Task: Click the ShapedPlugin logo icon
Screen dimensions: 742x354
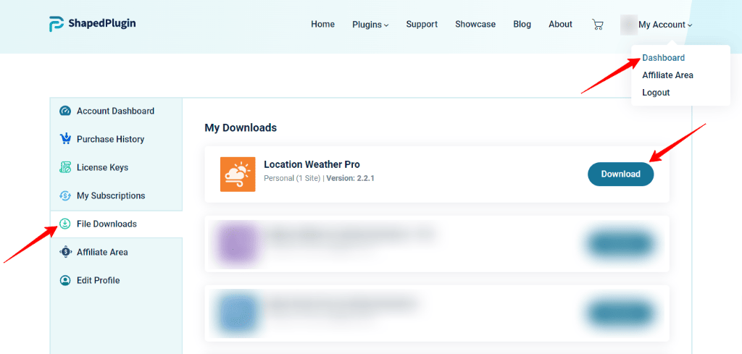Action: (x=57, y=24)
